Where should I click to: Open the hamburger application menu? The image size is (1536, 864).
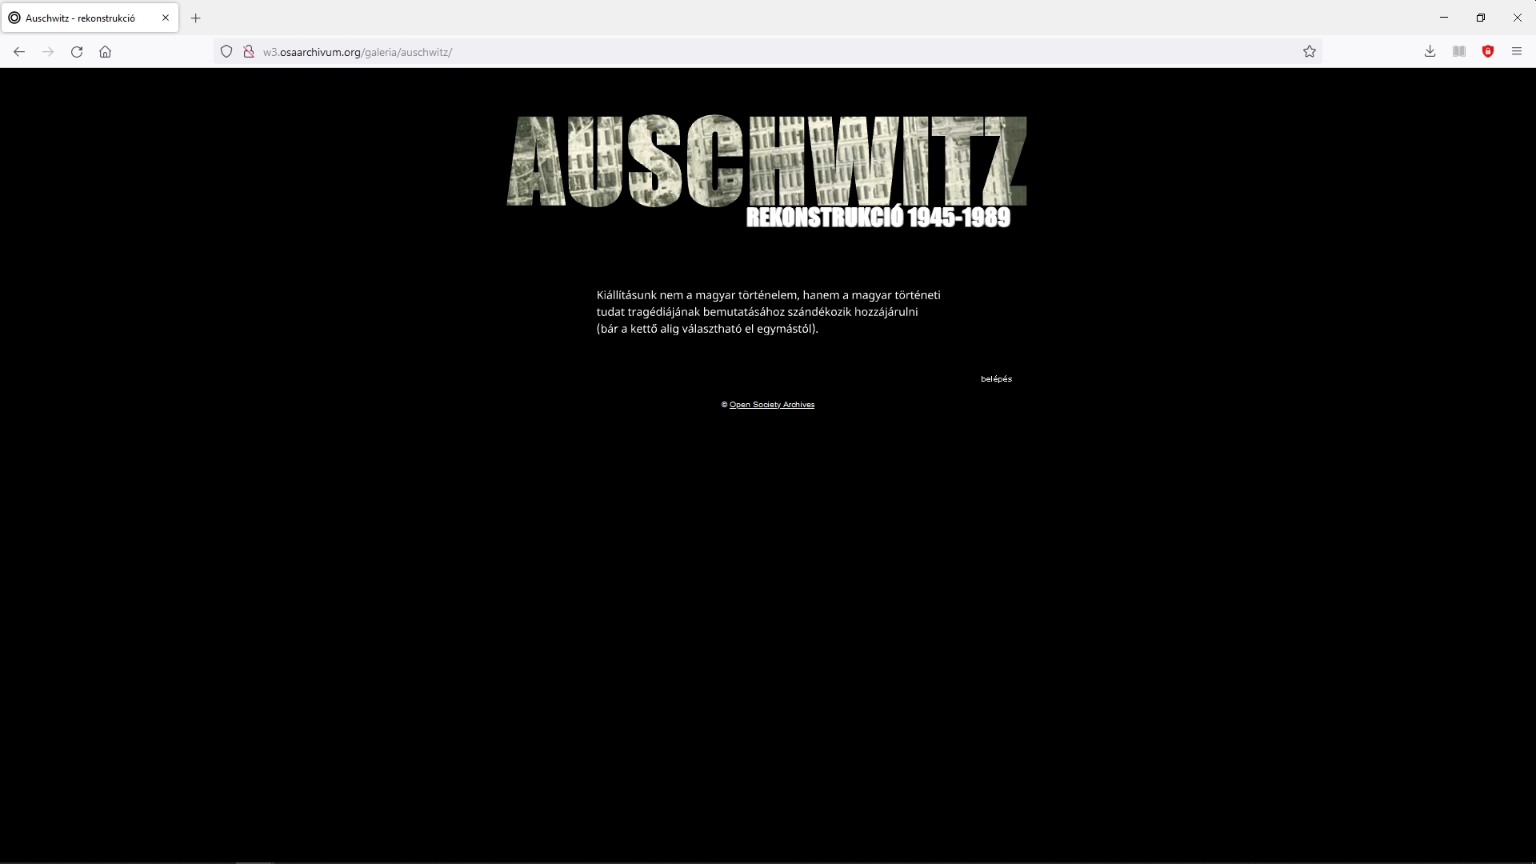[x=1516, y=52]
